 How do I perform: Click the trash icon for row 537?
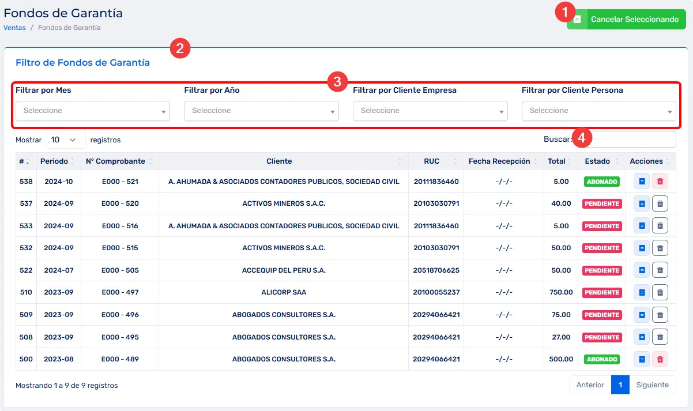coord(660,203)
